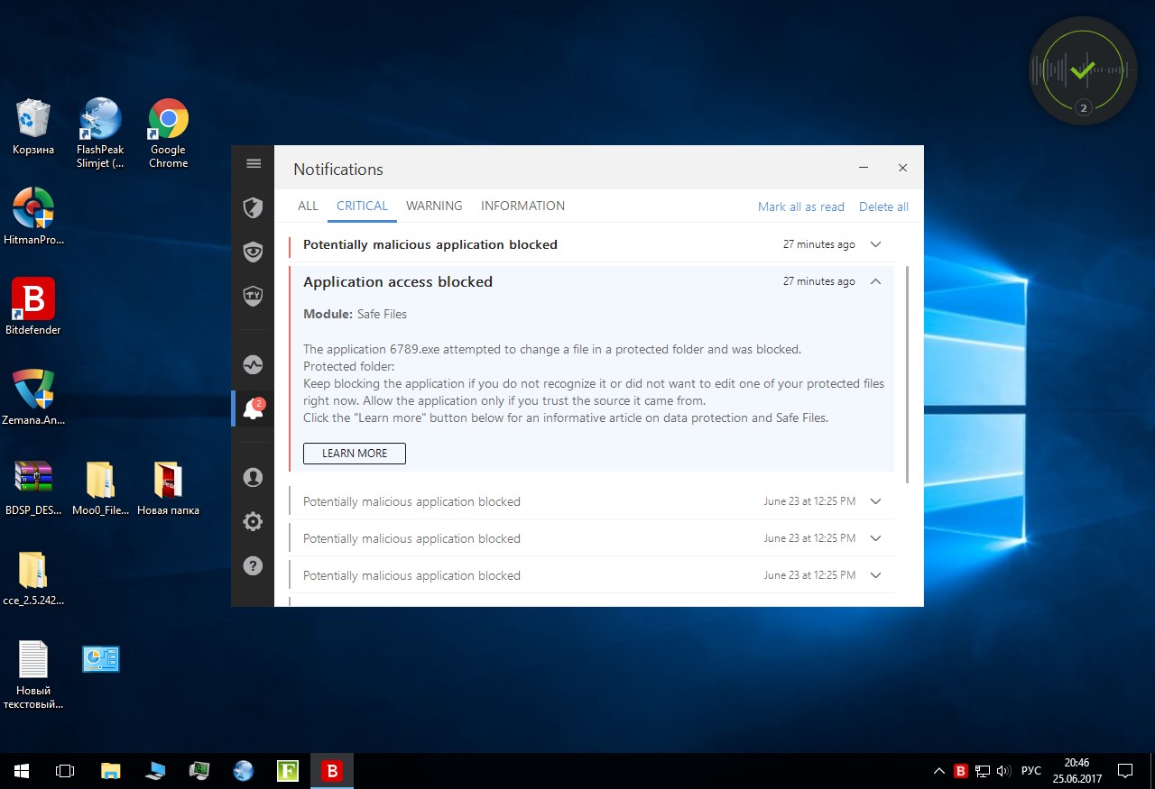This screenshot has width=1155, height=789.
Task: Open the Settings gear in sidebar
Action: point(254,521)
